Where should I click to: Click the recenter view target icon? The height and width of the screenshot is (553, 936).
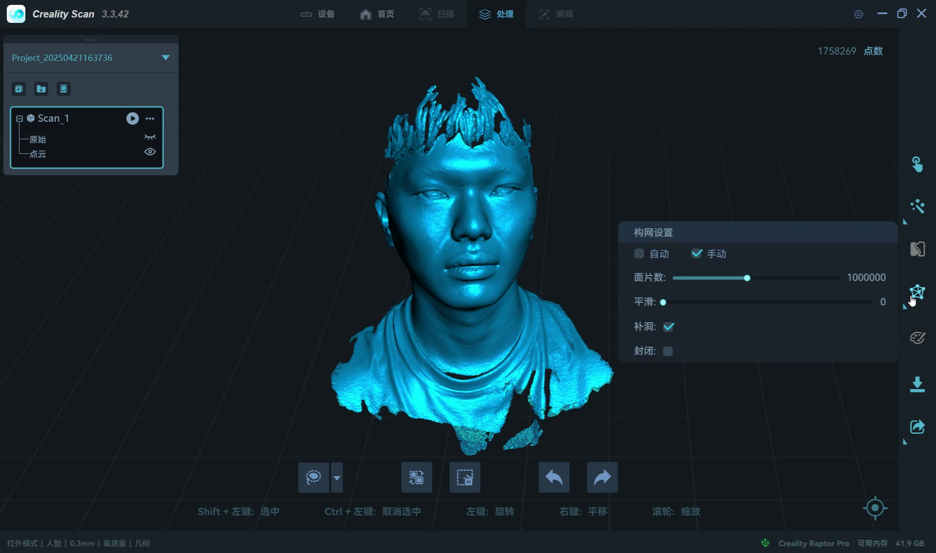tap(875, 508)
